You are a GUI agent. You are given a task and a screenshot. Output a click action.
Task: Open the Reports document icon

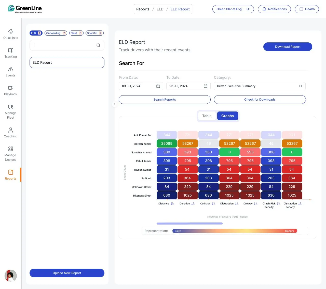11,172
